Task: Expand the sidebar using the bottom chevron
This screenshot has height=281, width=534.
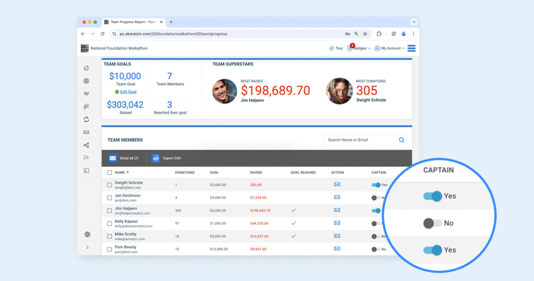Action: pyautogui.click(x=87, y=248)
